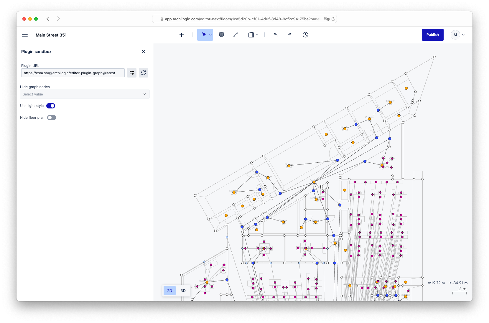Click the z:-34.91 m coordinate readout
This screenshot has height=323, width=489.
click(x=459, y=283)
